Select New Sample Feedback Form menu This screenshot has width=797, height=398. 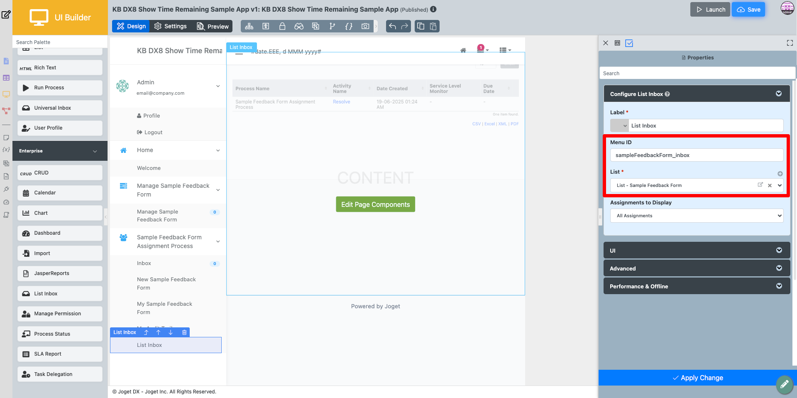[166, 284]
